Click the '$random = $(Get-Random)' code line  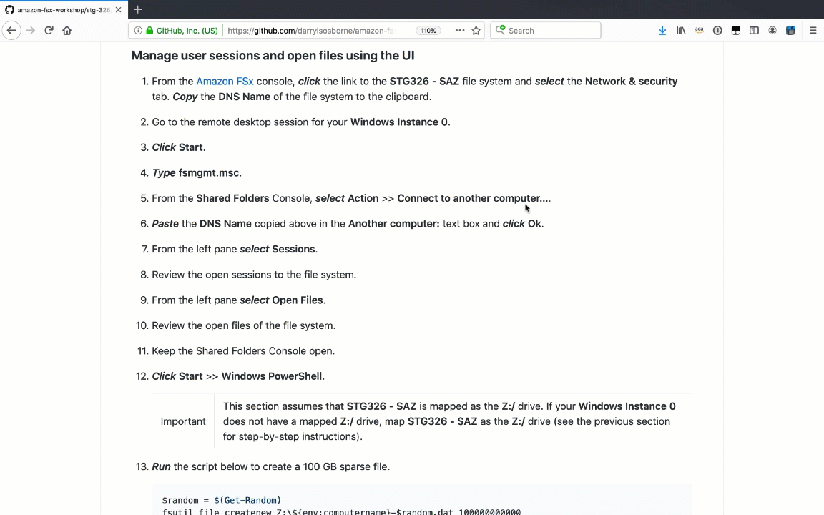pos(221,500)
